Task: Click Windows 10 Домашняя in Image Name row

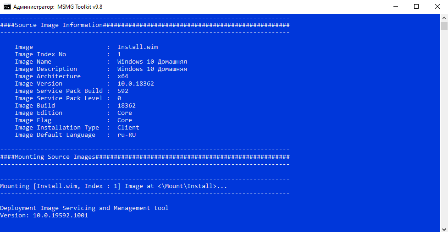Action: point(152,62)
